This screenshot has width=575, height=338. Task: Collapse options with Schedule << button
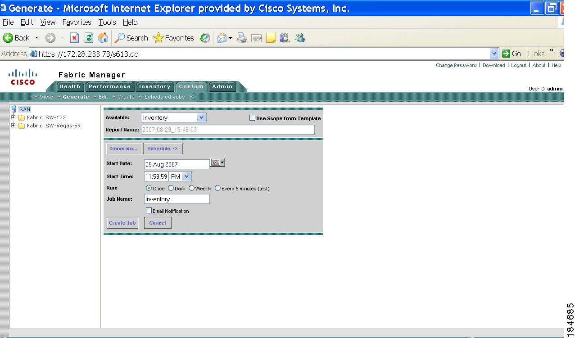(x=163, y=149)
